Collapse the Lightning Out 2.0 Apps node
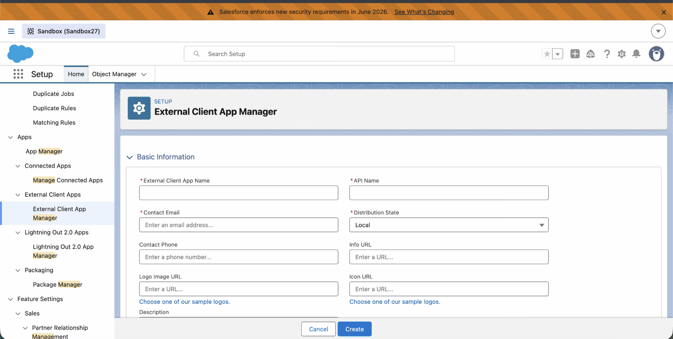Viewport: 673px width, 339px height. click(x=18, y=233)
